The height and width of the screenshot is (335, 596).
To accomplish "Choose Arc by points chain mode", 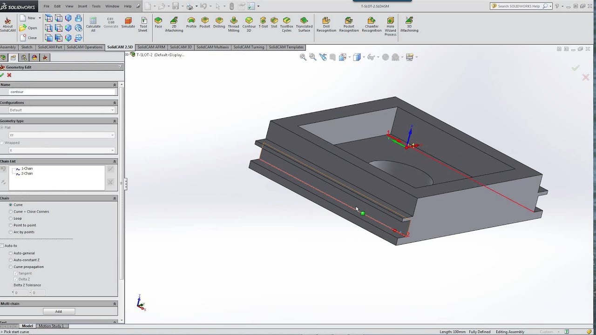I will [x=11, y=232].
